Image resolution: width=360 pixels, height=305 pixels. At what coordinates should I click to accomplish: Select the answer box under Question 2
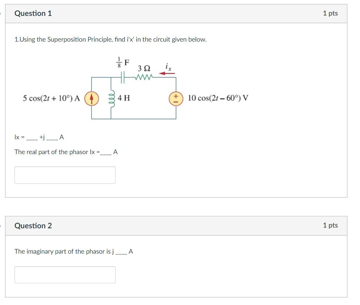click(x=65, y=274)
